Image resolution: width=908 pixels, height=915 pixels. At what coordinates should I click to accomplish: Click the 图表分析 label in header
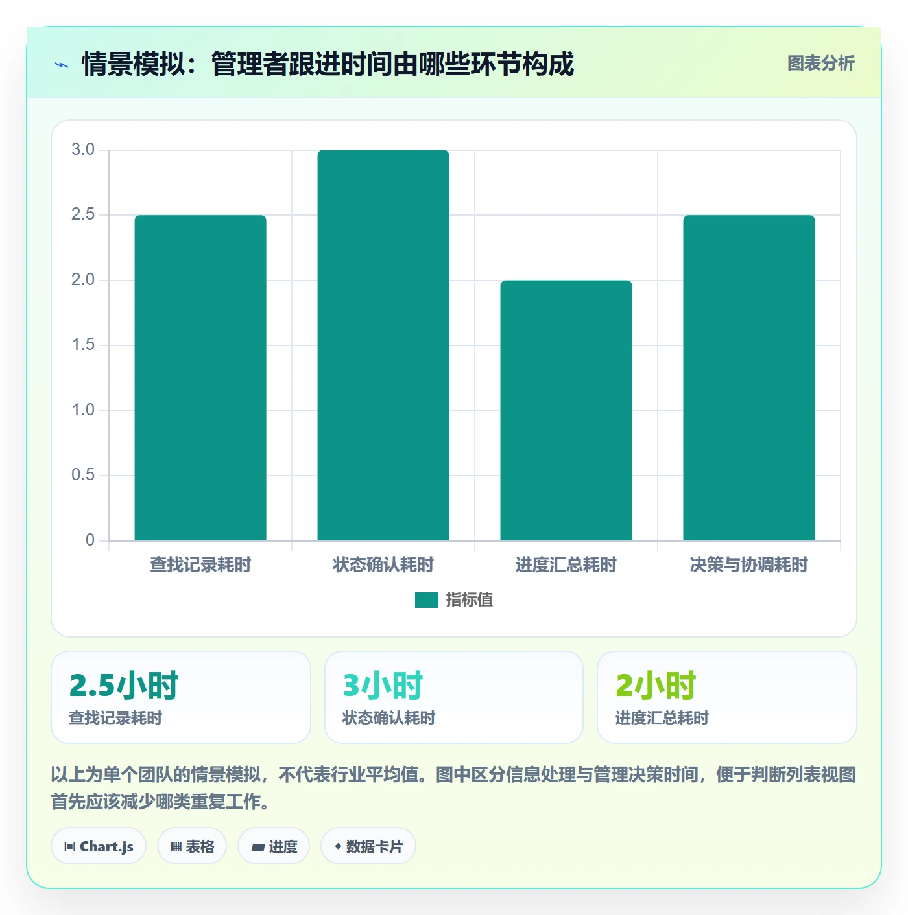820,64
